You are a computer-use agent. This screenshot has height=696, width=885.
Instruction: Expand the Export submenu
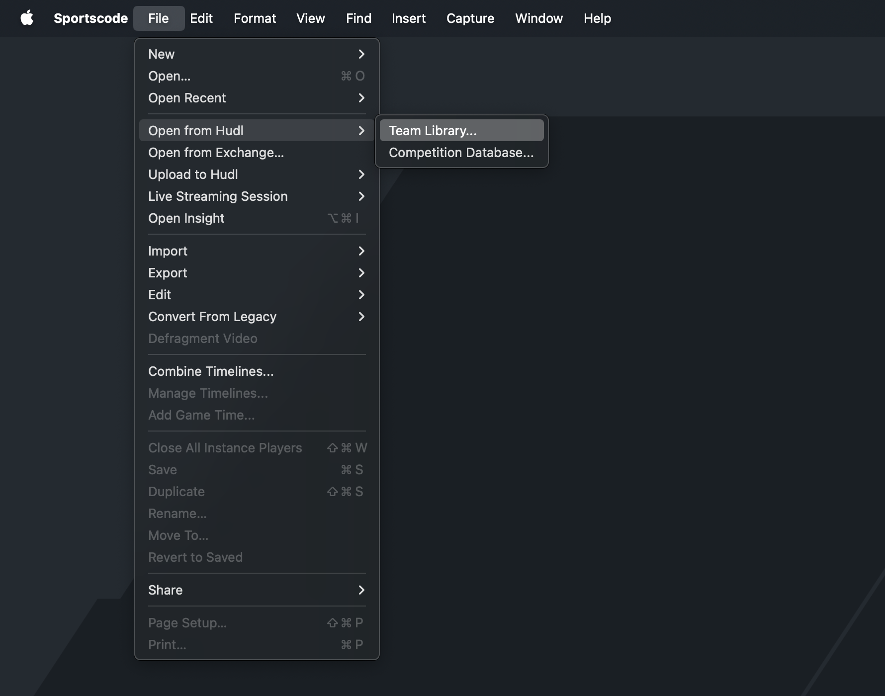pos(257,273)
